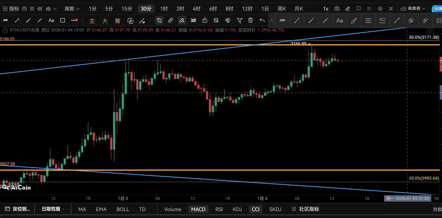Show the Volume sub-indicator
The height and width of the screenshot is (218, 442).
coord(173,209)
